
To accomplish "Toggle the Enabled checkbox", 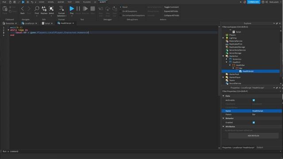I will pos(253,123).
